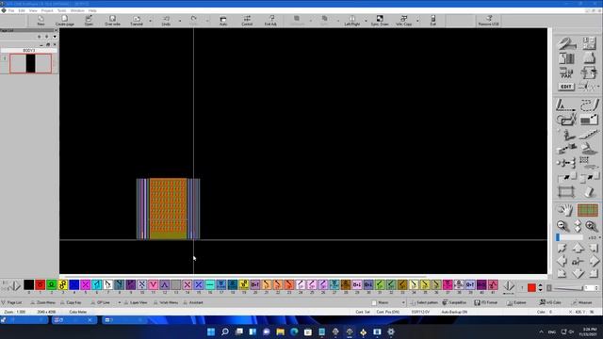The width and height of the screenshot is (603, 339).
Task: Click the Open file toolbar icon
Action: point(89,21)
